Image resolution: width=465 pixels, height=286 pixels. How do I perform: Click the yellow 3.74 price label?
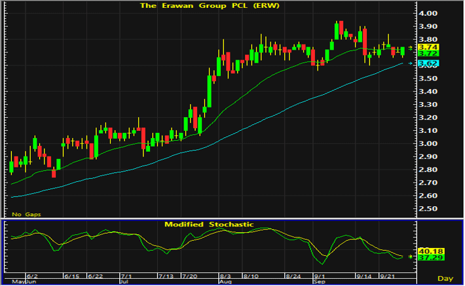(x=428, y=47)
